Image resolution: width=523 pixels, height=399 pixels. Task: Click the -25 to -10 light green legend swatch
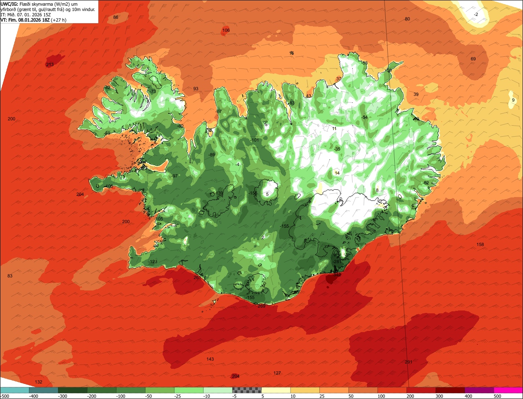[189, 390]
